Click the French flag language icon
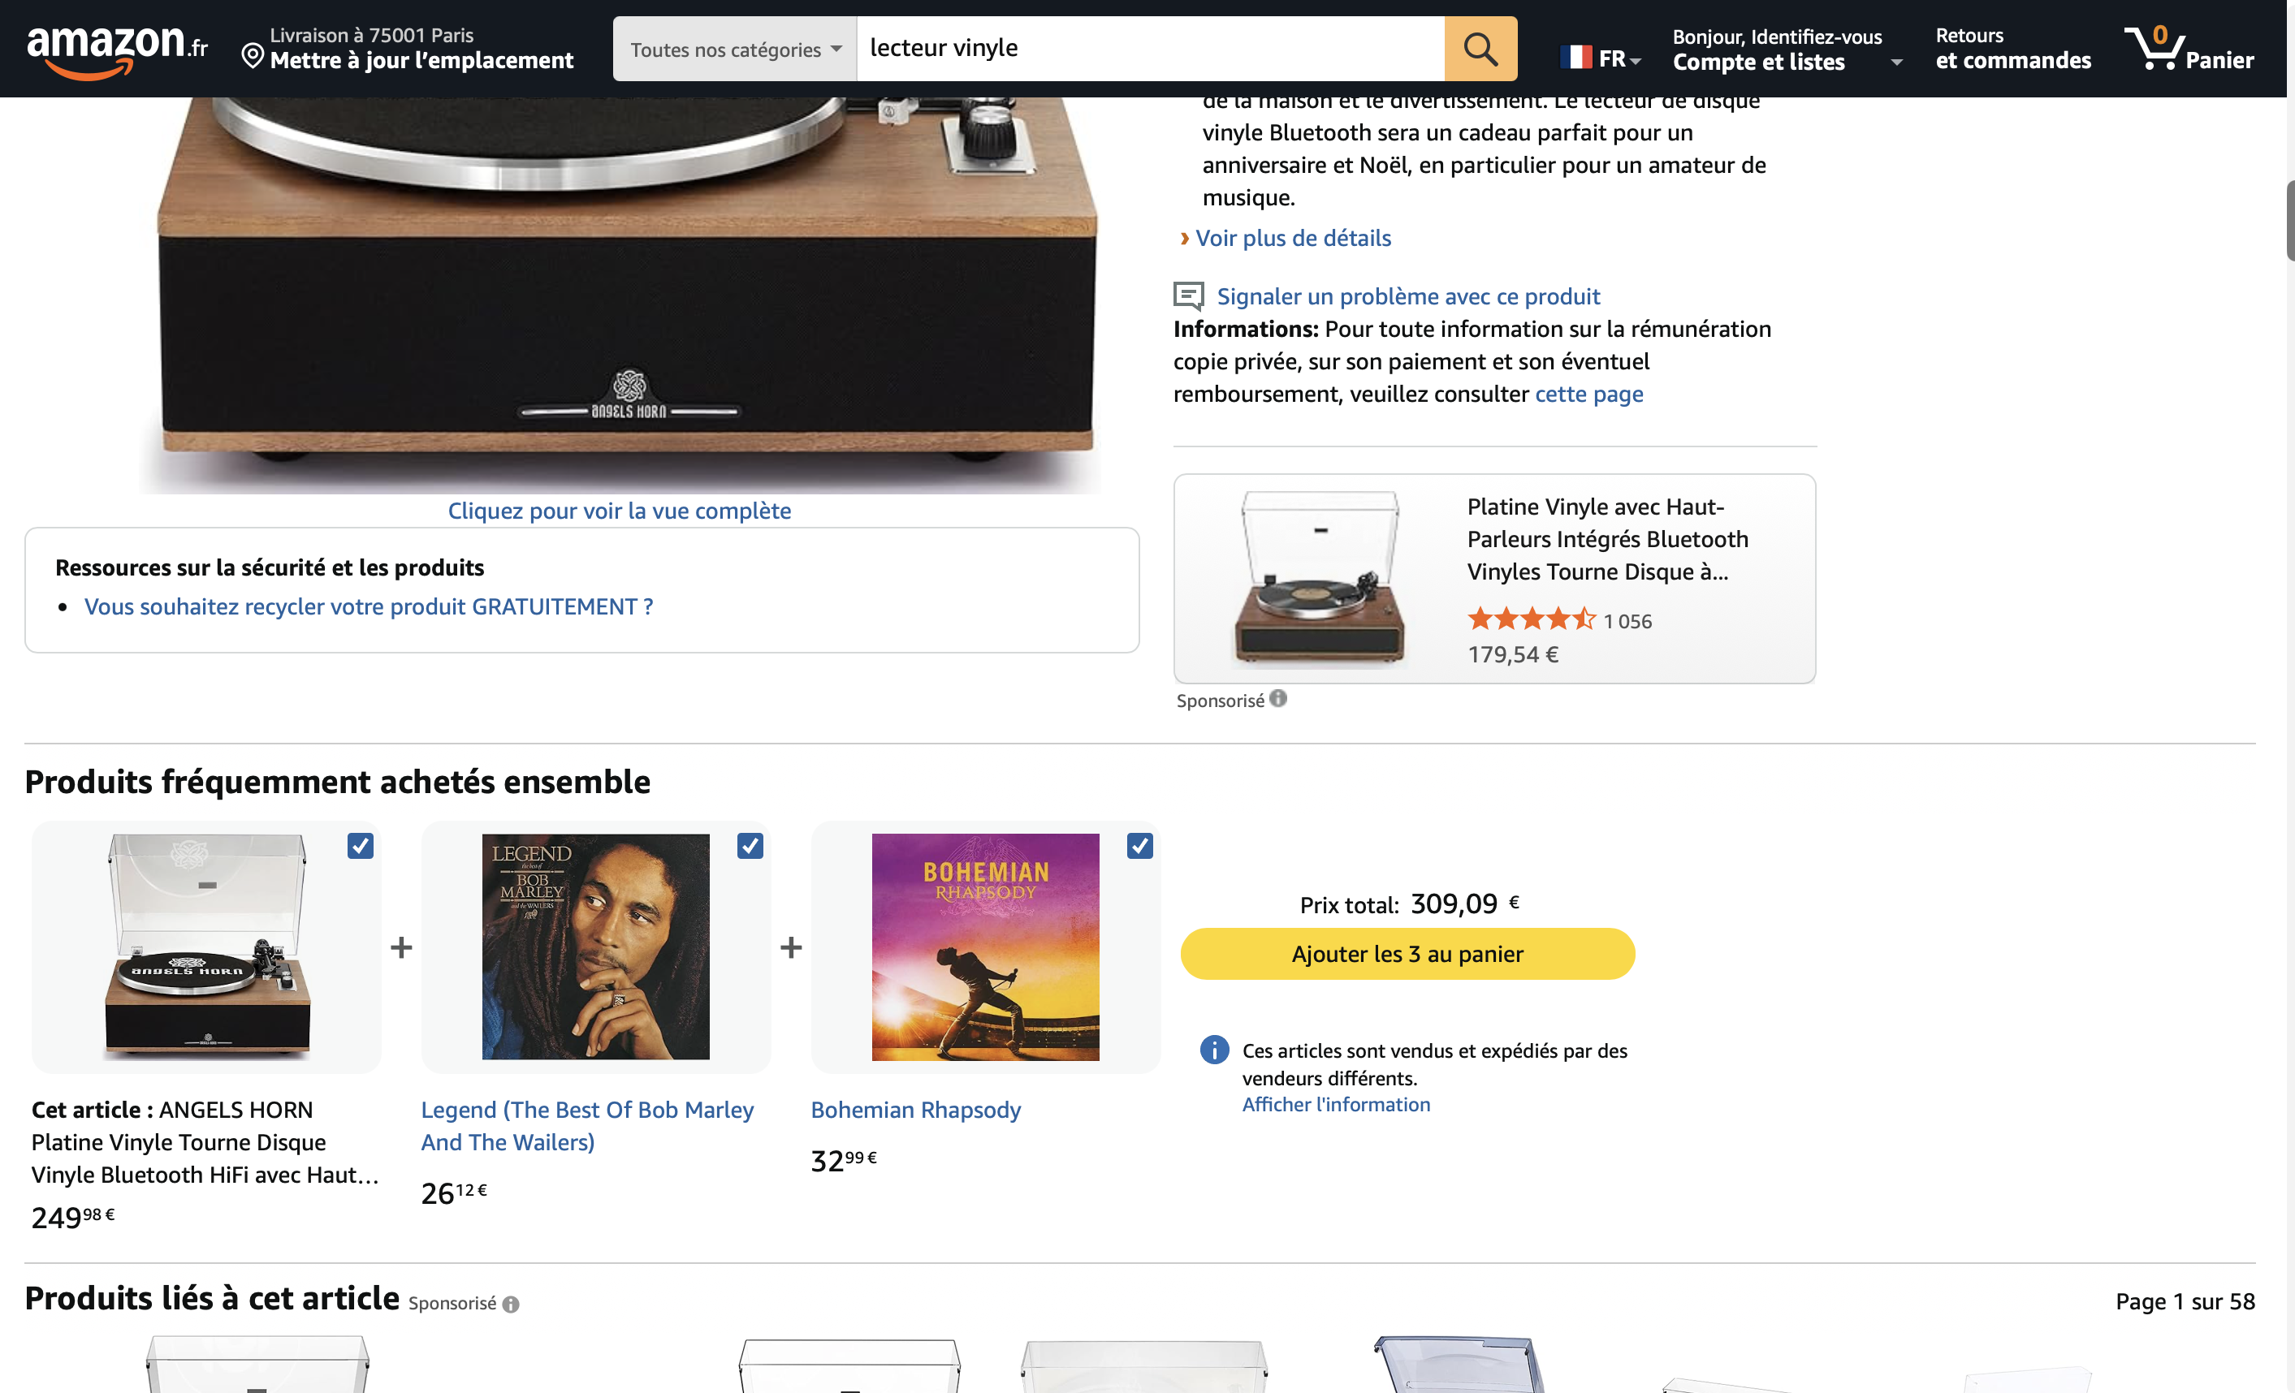 pyautogui.click(x=1576, y=58)
